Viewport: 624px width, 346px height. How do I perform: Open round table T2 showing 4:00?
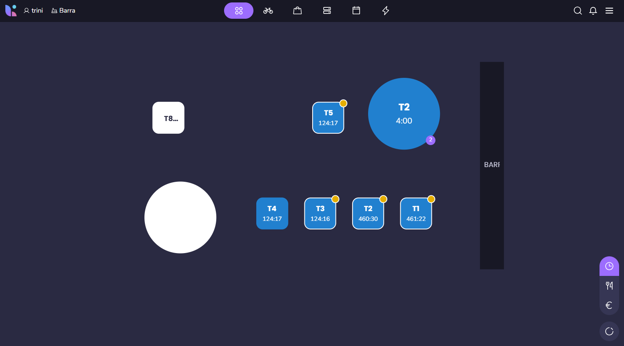404,114
